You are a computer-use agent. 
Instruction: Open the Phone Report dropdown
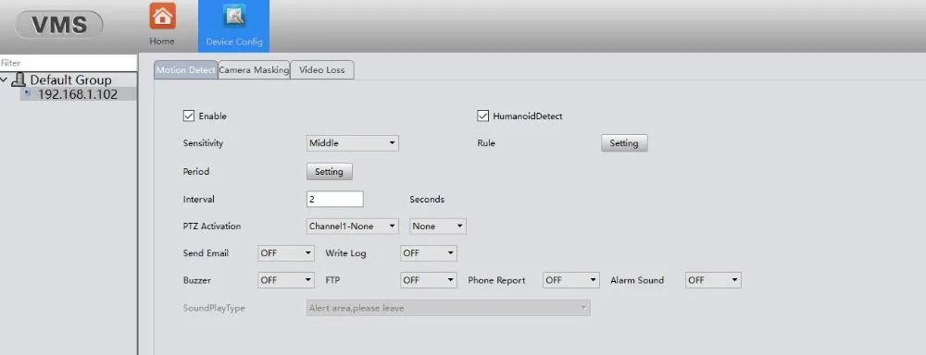click(571, 280)
